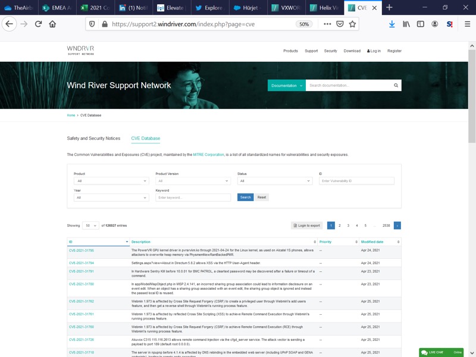Open page actions three-dot menu
476x357 pixels.
pyautogui.click(x=327, y=24)
